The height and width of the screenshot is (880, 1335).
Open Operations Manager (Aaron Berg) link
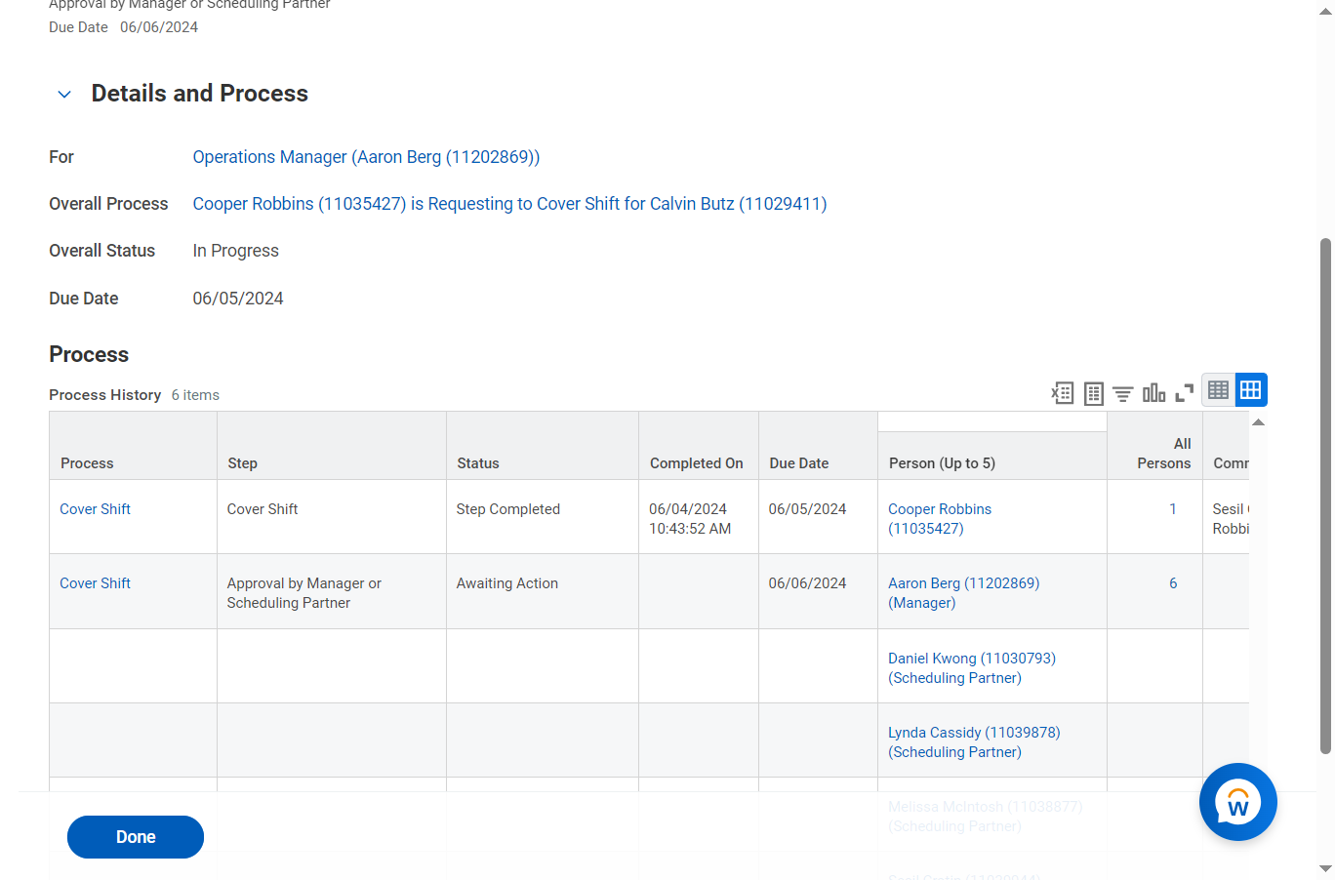(x=366, y=157)
